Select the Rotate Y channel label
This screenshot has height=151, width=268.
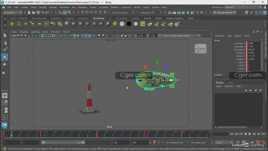click(241, 56)
